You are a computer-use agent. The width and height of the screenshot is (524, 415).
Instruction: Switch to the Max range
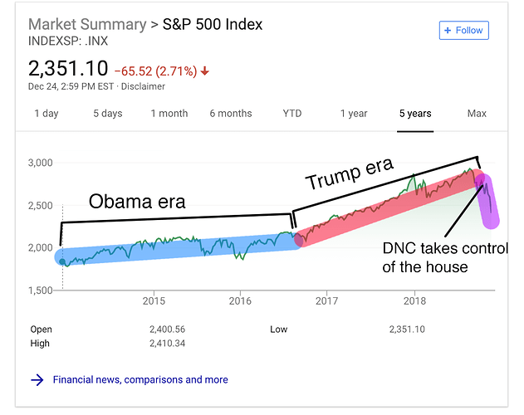(x=477, y=114)
